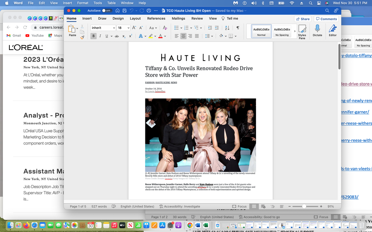Toggle Focus mode in status bar

pos(239,206)
